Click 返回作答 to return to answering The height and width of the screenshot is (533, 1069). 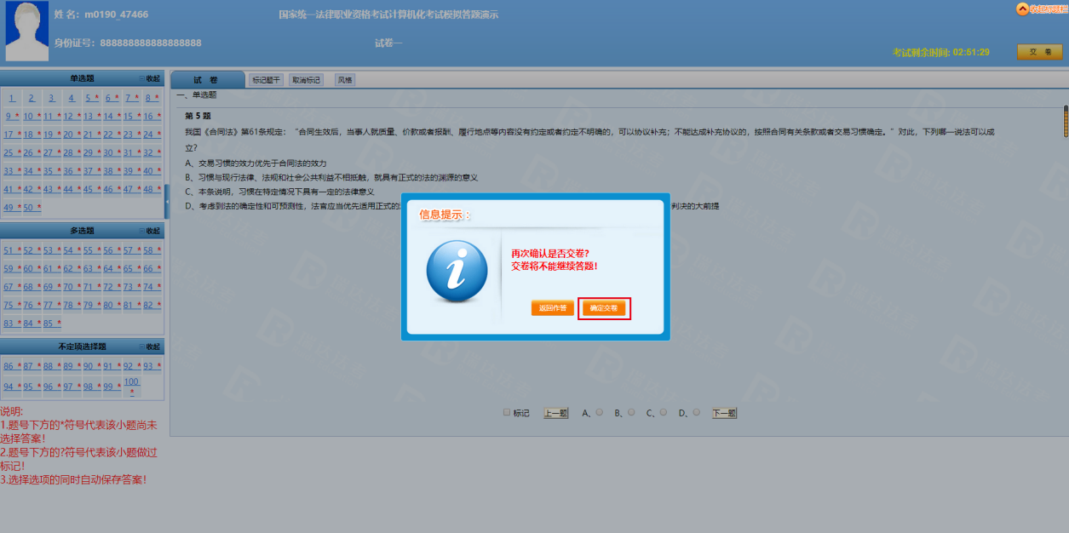pos(552,308)
